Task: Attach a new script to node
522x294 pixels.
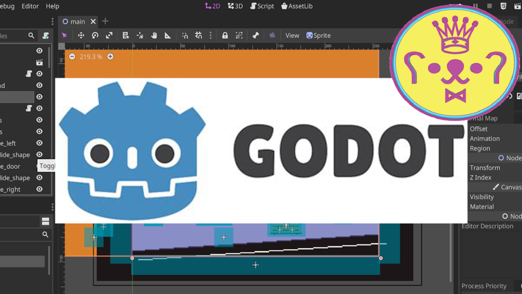Action: tap(46, 35)
